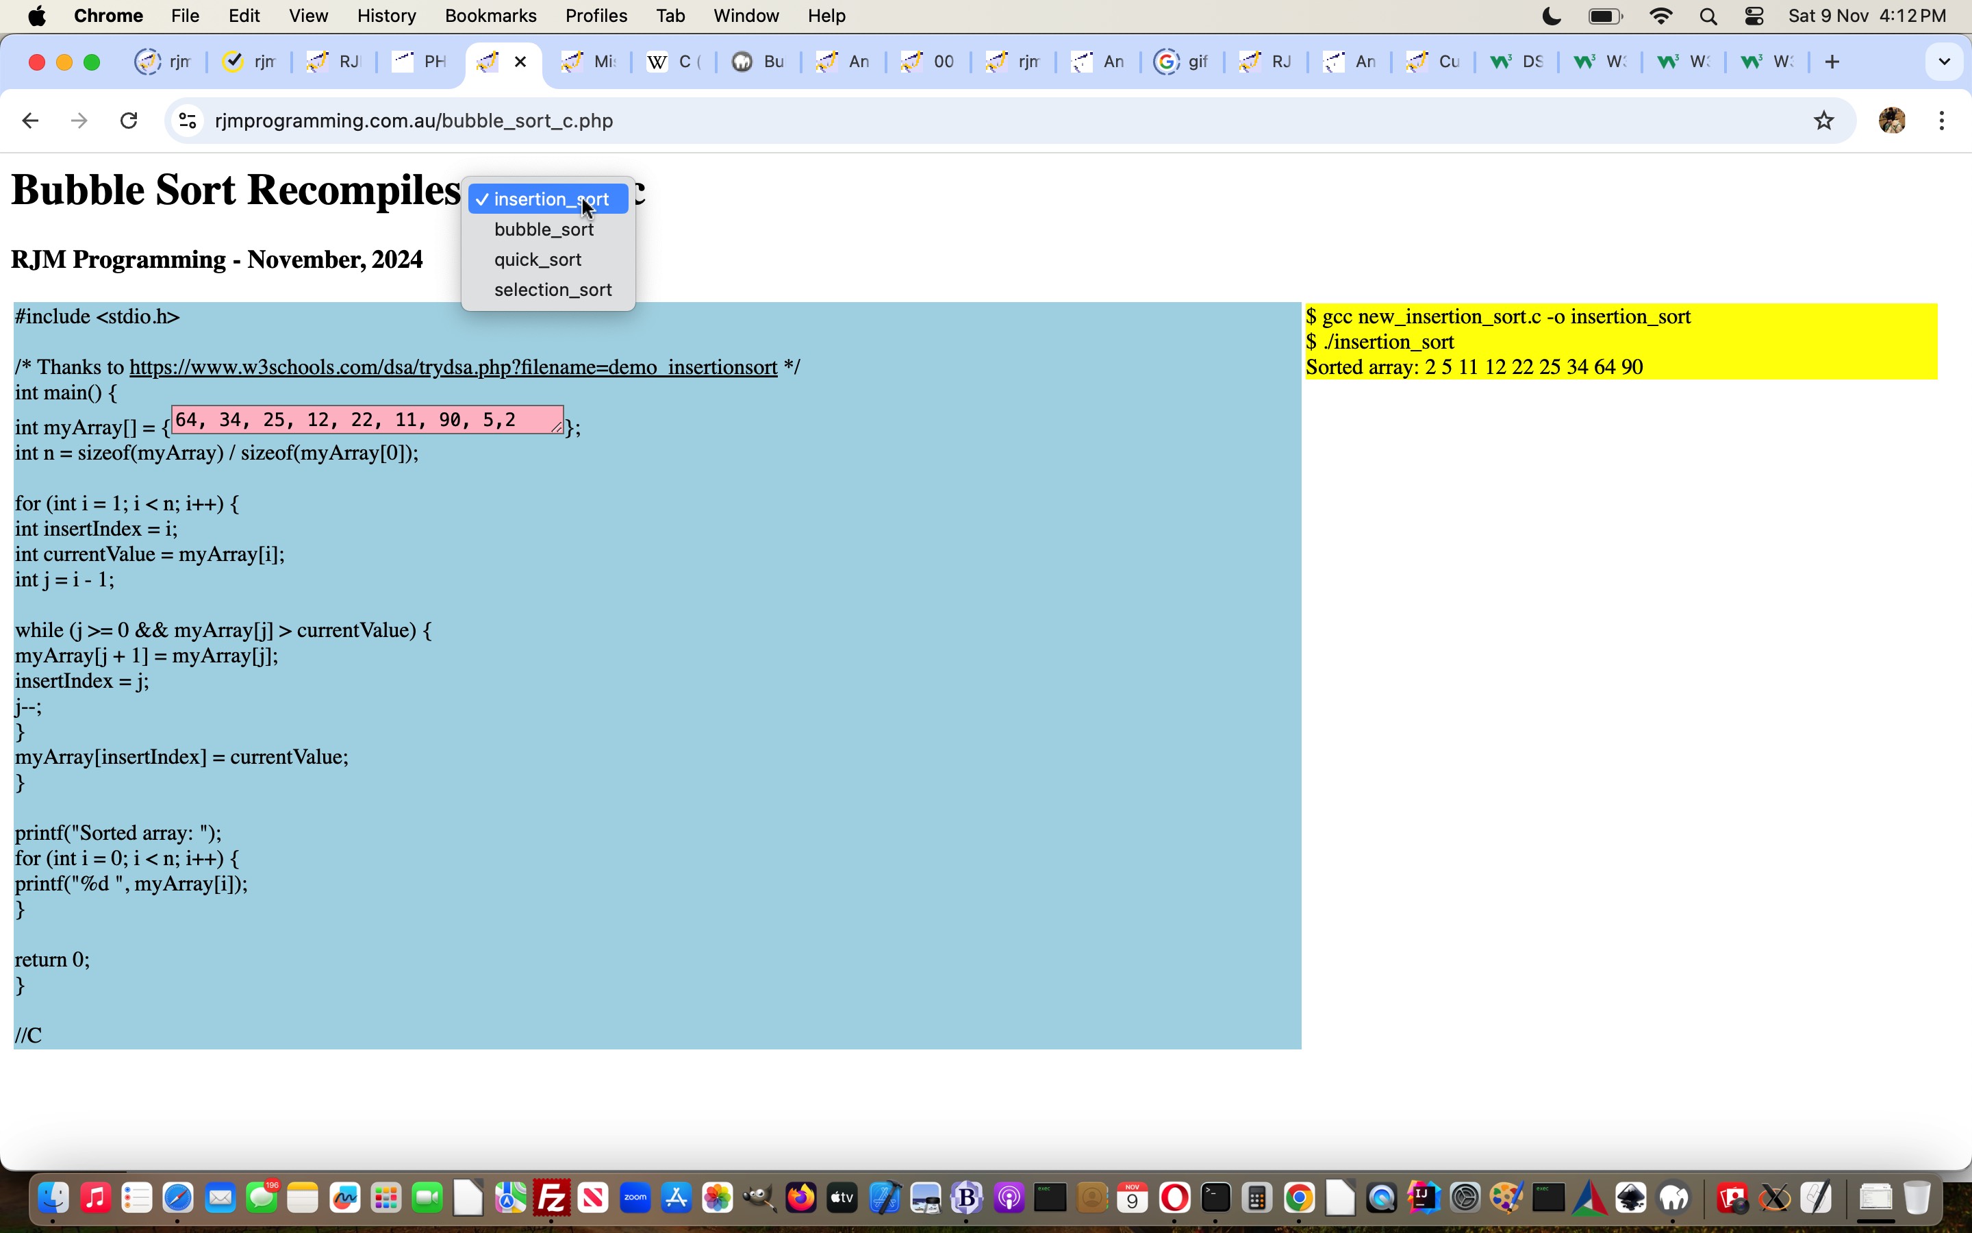Open System Settings from the Dock
The width and height of the screenshot is (1972, 1233).
pos(1465,1198)
